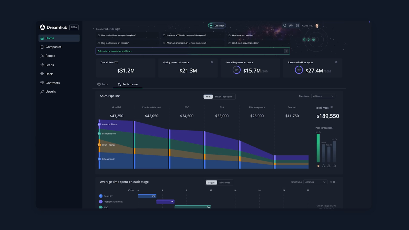Click the green lightbulb insights icon
This screenshot has width=409, height=230.
click(309, 40)
